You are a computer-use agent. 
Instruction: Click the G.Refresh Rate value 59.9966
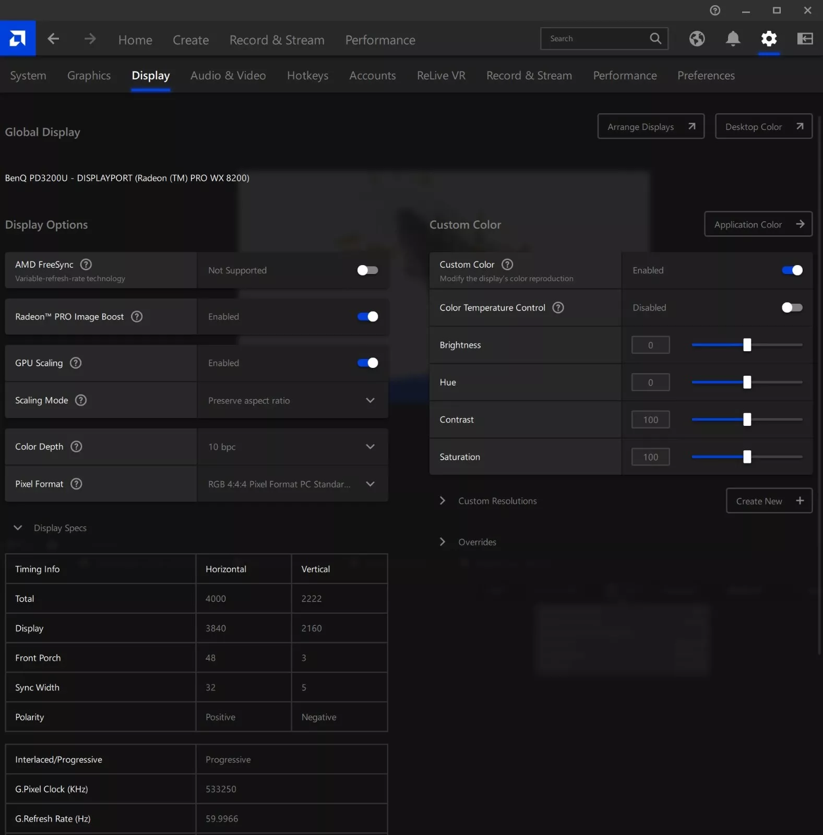222,819
